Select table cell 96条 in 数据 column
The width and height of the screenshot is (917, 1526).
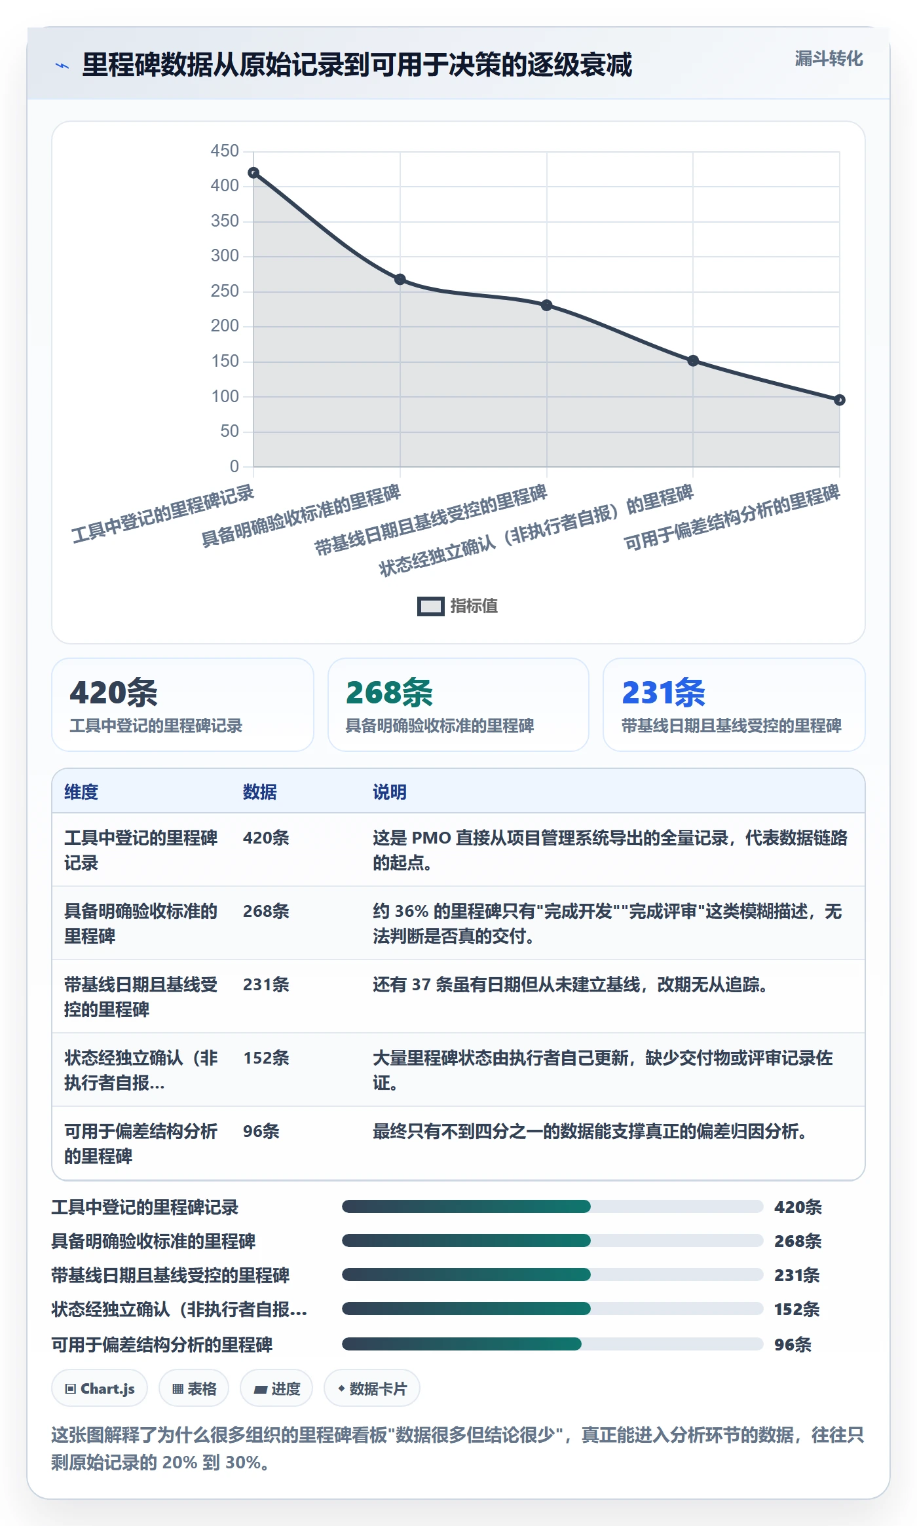pos(261,1131)
